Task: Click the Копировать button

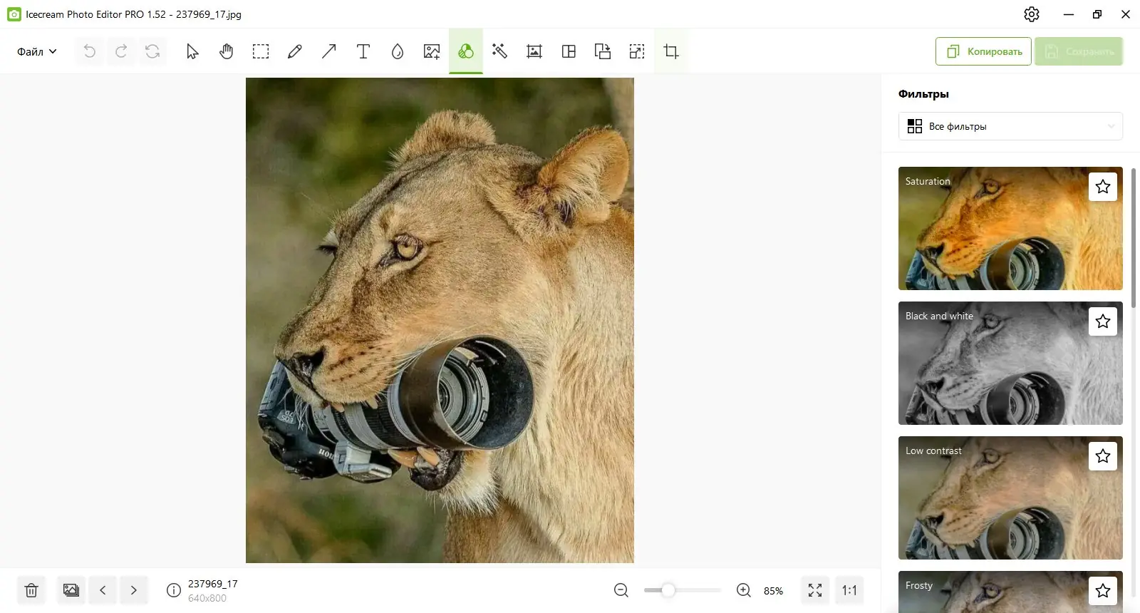Action: pyautogui.click(x=983, y=51)
